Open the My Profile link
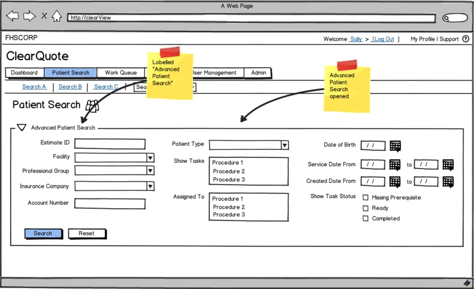The image size is (474, 289). (423, 39)
